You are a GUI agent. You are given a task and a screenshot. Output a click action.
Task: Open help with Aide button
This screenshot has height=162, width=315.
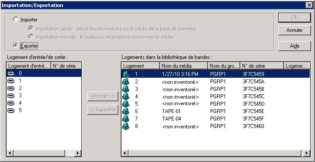(294, 46)
